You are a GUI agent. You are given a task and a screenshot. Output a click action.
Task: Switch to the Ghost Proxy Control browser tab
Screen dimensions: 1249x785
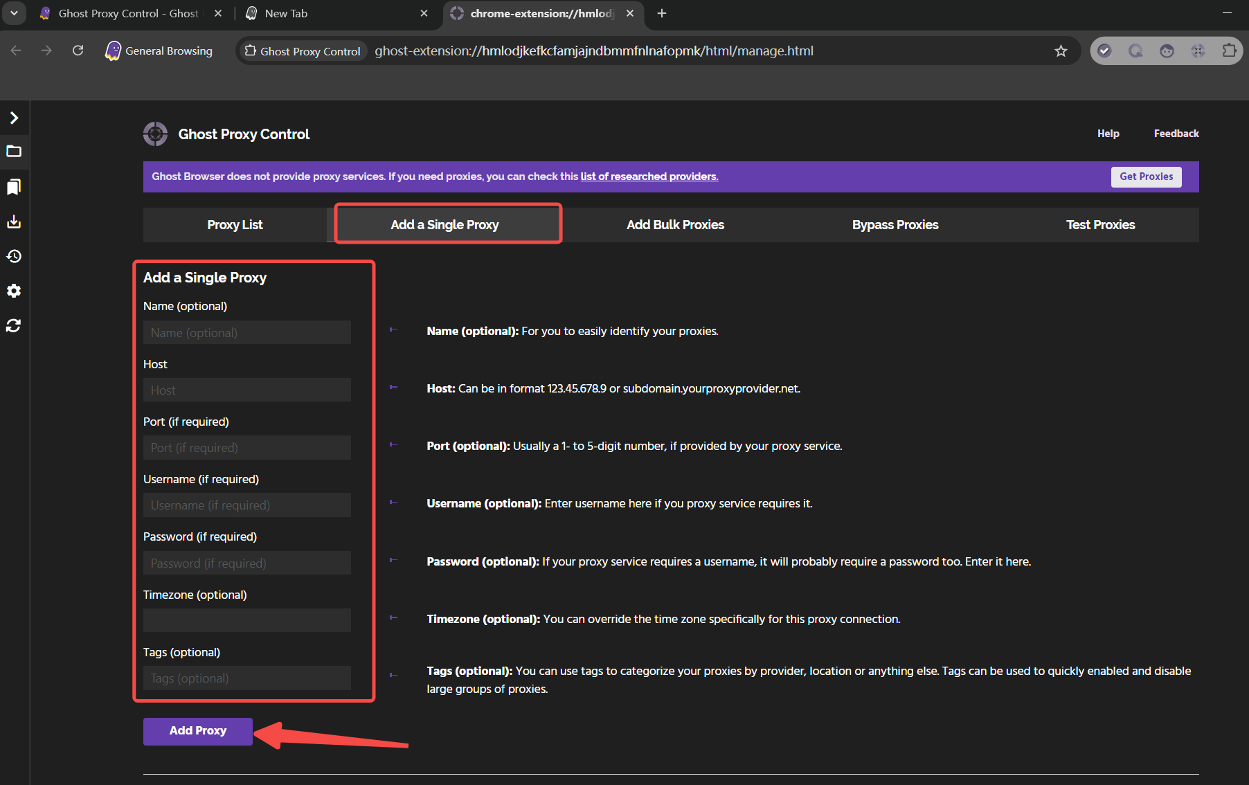click(x=128, y=14)
